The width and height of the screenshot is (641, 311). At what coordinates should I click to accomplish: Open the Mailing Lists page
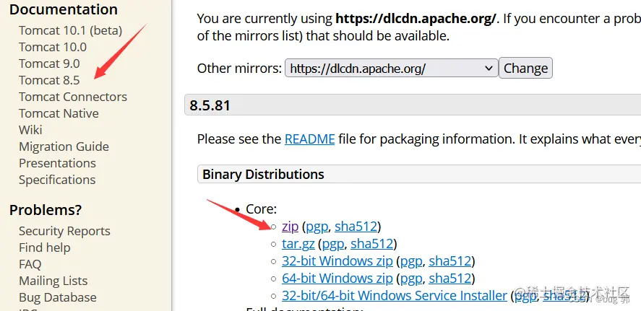click(x=53, y=281)
